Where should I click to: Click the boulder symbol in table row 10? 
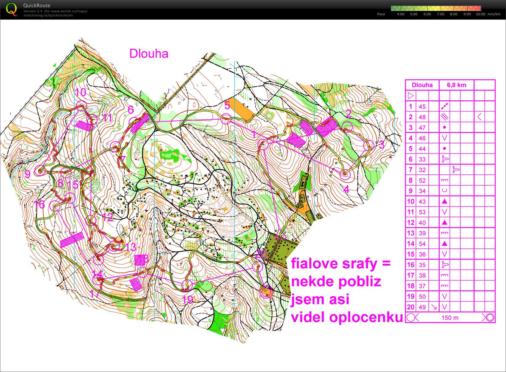click(x=445, y=201)
